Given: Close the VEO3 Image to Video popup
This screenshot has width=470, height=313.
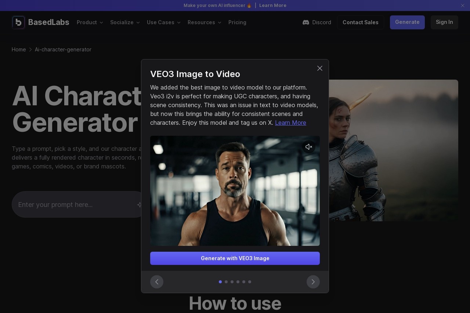Looking at the screenshot, I should (x=320, y=68).
